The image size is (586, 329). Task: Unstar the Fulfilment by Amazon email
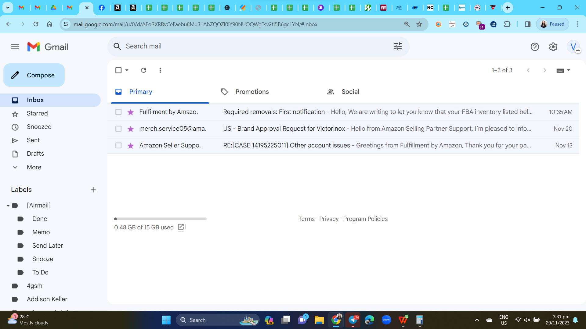pyautogui.click(x=131, y=112)
